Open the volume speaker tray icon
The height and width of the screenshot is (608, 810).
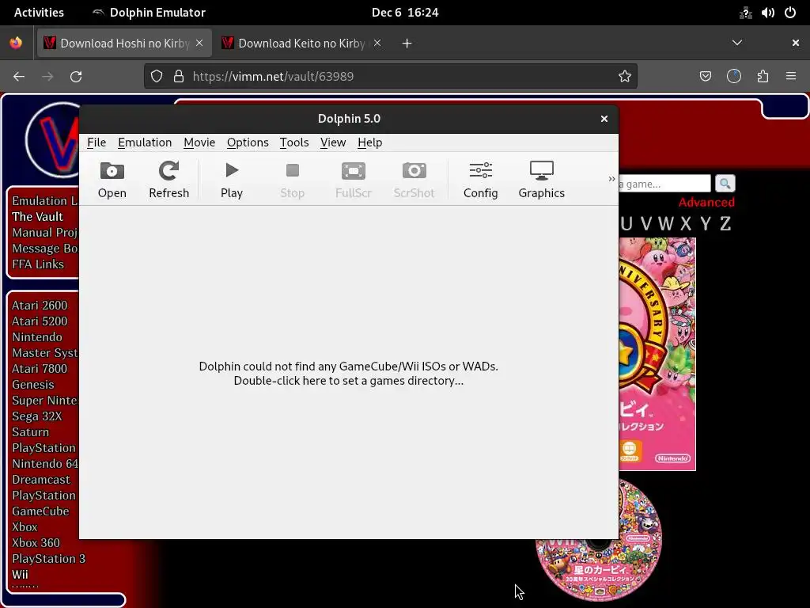767,13
